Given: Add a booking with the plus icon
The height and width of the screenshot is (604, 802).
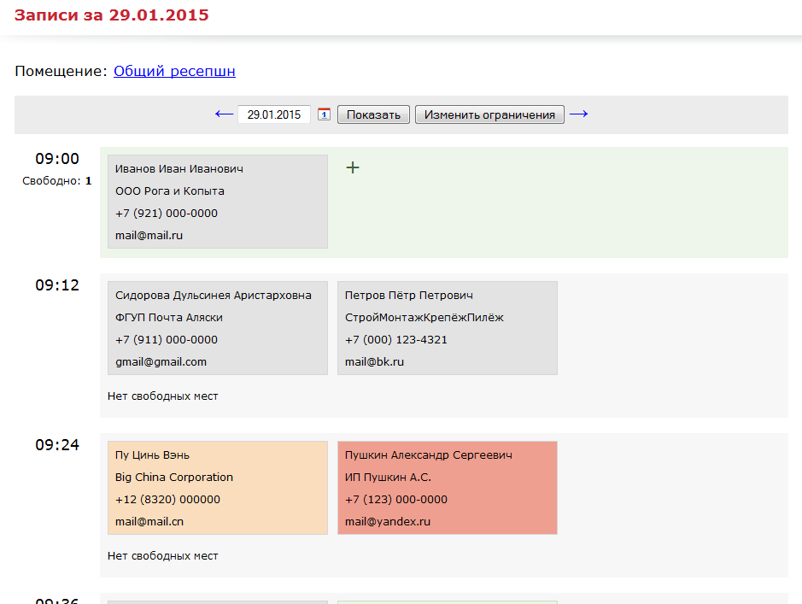Looking at the screenshot, I should 353,167.
